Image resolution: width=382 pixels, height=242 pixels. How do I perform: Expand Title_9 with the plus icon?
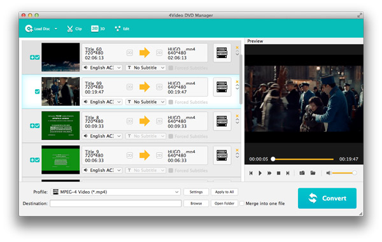coord(32,160)
